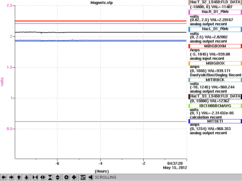
Task: Pan the plot left with left arrow
Action: click(4, 177)
